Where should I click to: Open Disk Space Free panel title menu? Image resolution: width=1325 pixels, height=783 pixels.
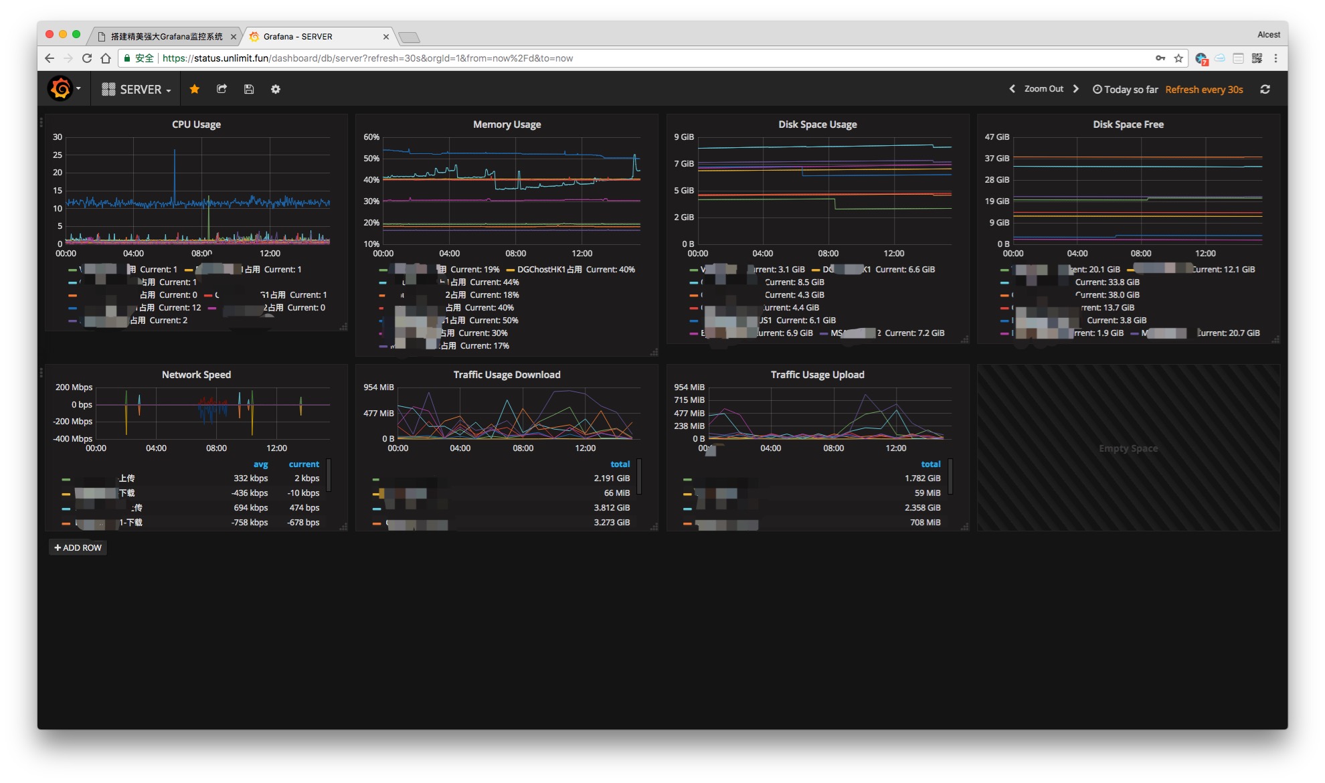coord(1128,124)
